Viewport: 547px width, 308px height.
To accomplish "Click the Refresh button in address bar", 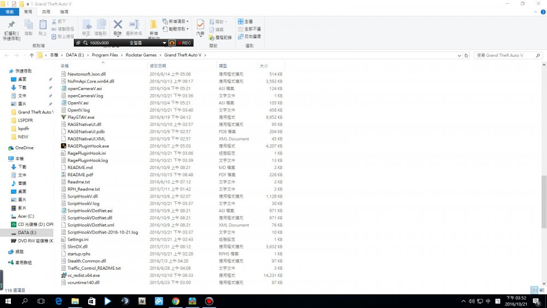I will (x=466, y=55).
